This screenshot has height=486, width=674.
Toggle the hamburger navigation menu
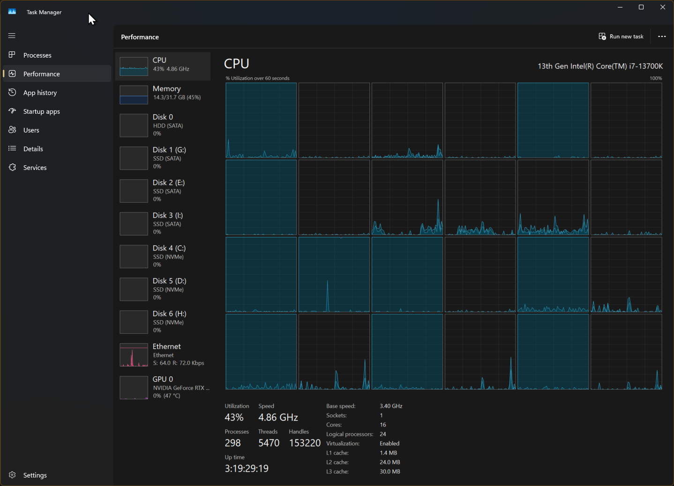pyautogui.click(x=12, y=36)
